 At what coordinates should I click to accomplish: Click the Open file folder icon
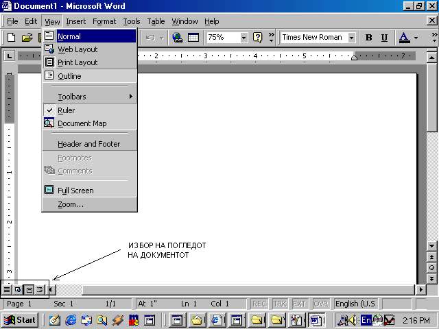click(x=27, y=37)
